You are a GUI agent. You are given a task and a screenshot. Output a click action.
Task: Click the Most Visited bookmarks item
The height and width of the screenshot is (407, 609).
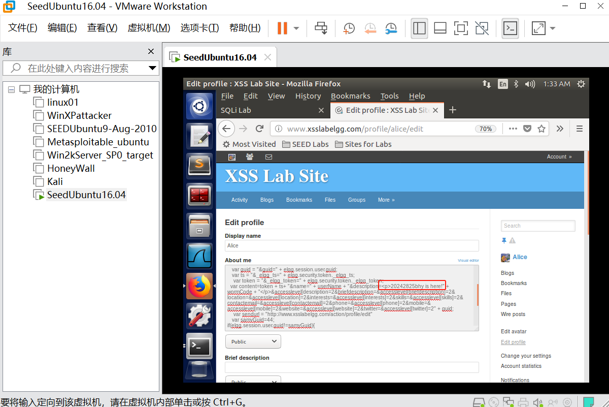tap(249, 144)
